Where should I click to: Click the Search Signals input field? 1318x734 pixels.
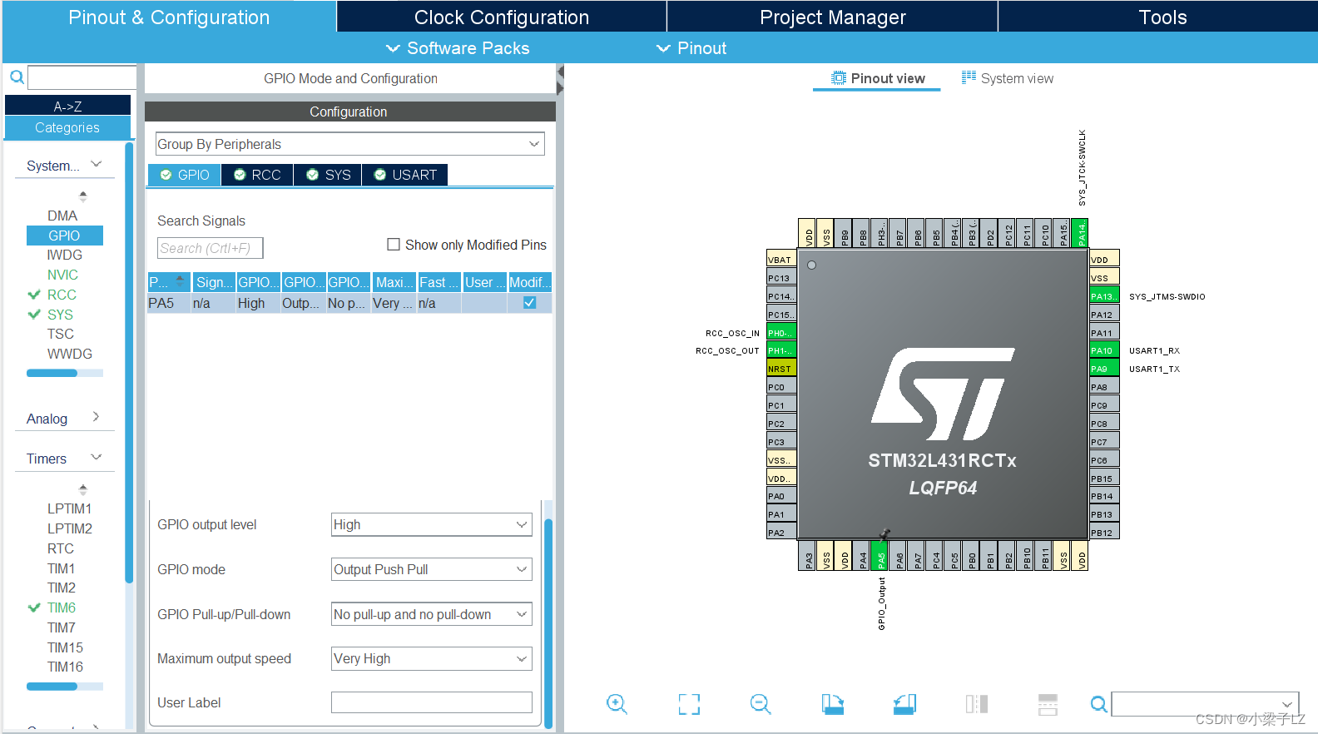click(210, 248)
